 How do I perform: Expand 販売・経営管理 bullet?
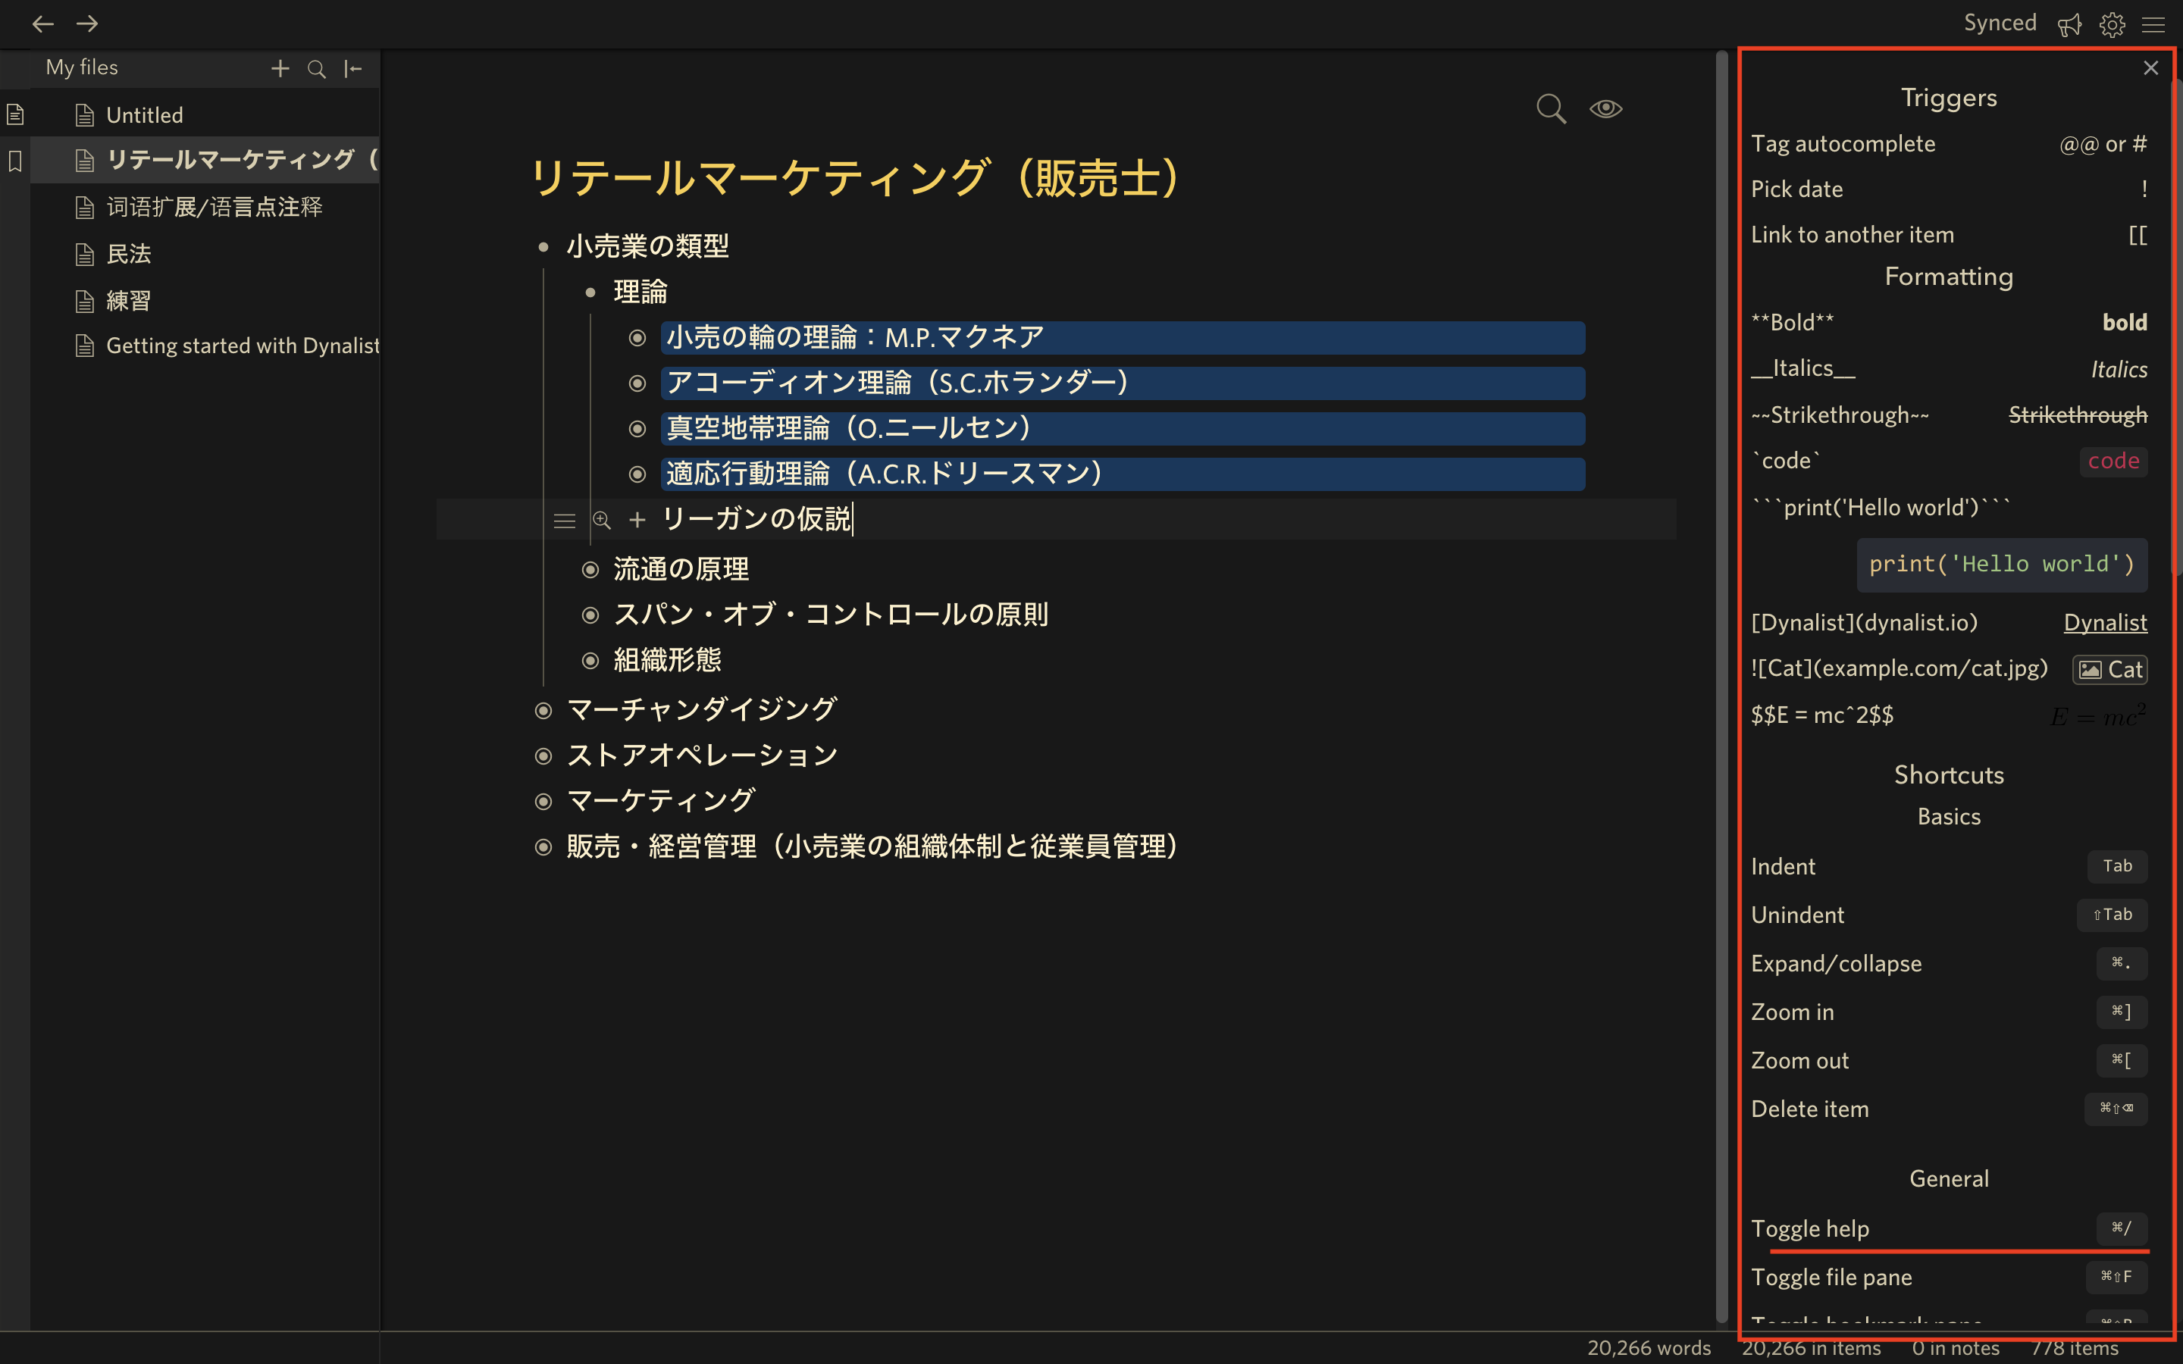(x=543, y=847)
